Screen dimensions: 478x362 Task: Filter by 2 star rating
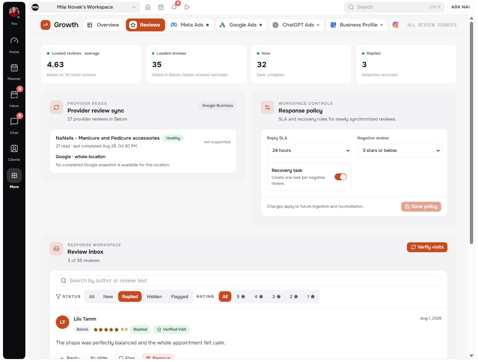click(294, 297)
